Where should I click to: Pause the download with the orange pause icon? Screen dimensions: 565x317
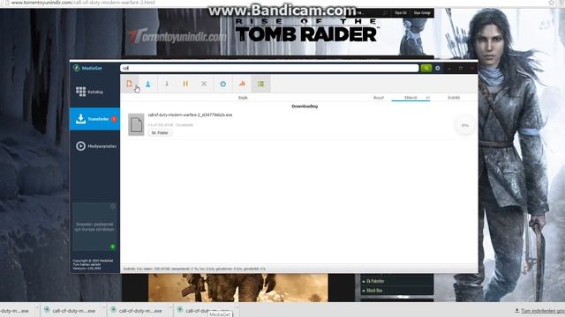pyautogui.click(x=185, y=84)
